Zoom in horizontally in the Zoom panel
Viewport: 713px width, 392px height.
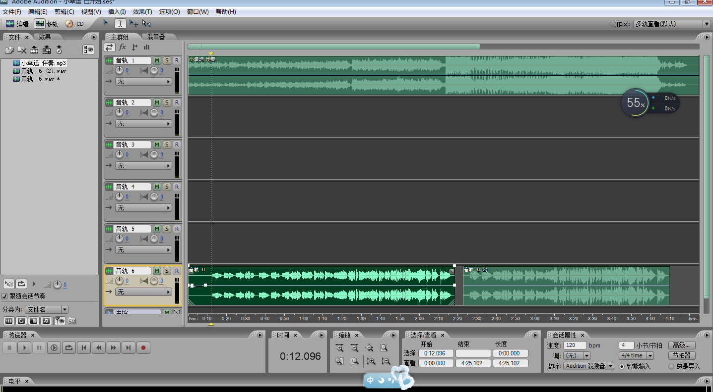[x=339, y=348]
